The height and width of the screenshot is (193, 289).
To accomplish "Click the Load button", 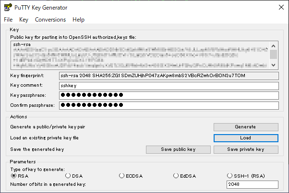I will point(246,138).
